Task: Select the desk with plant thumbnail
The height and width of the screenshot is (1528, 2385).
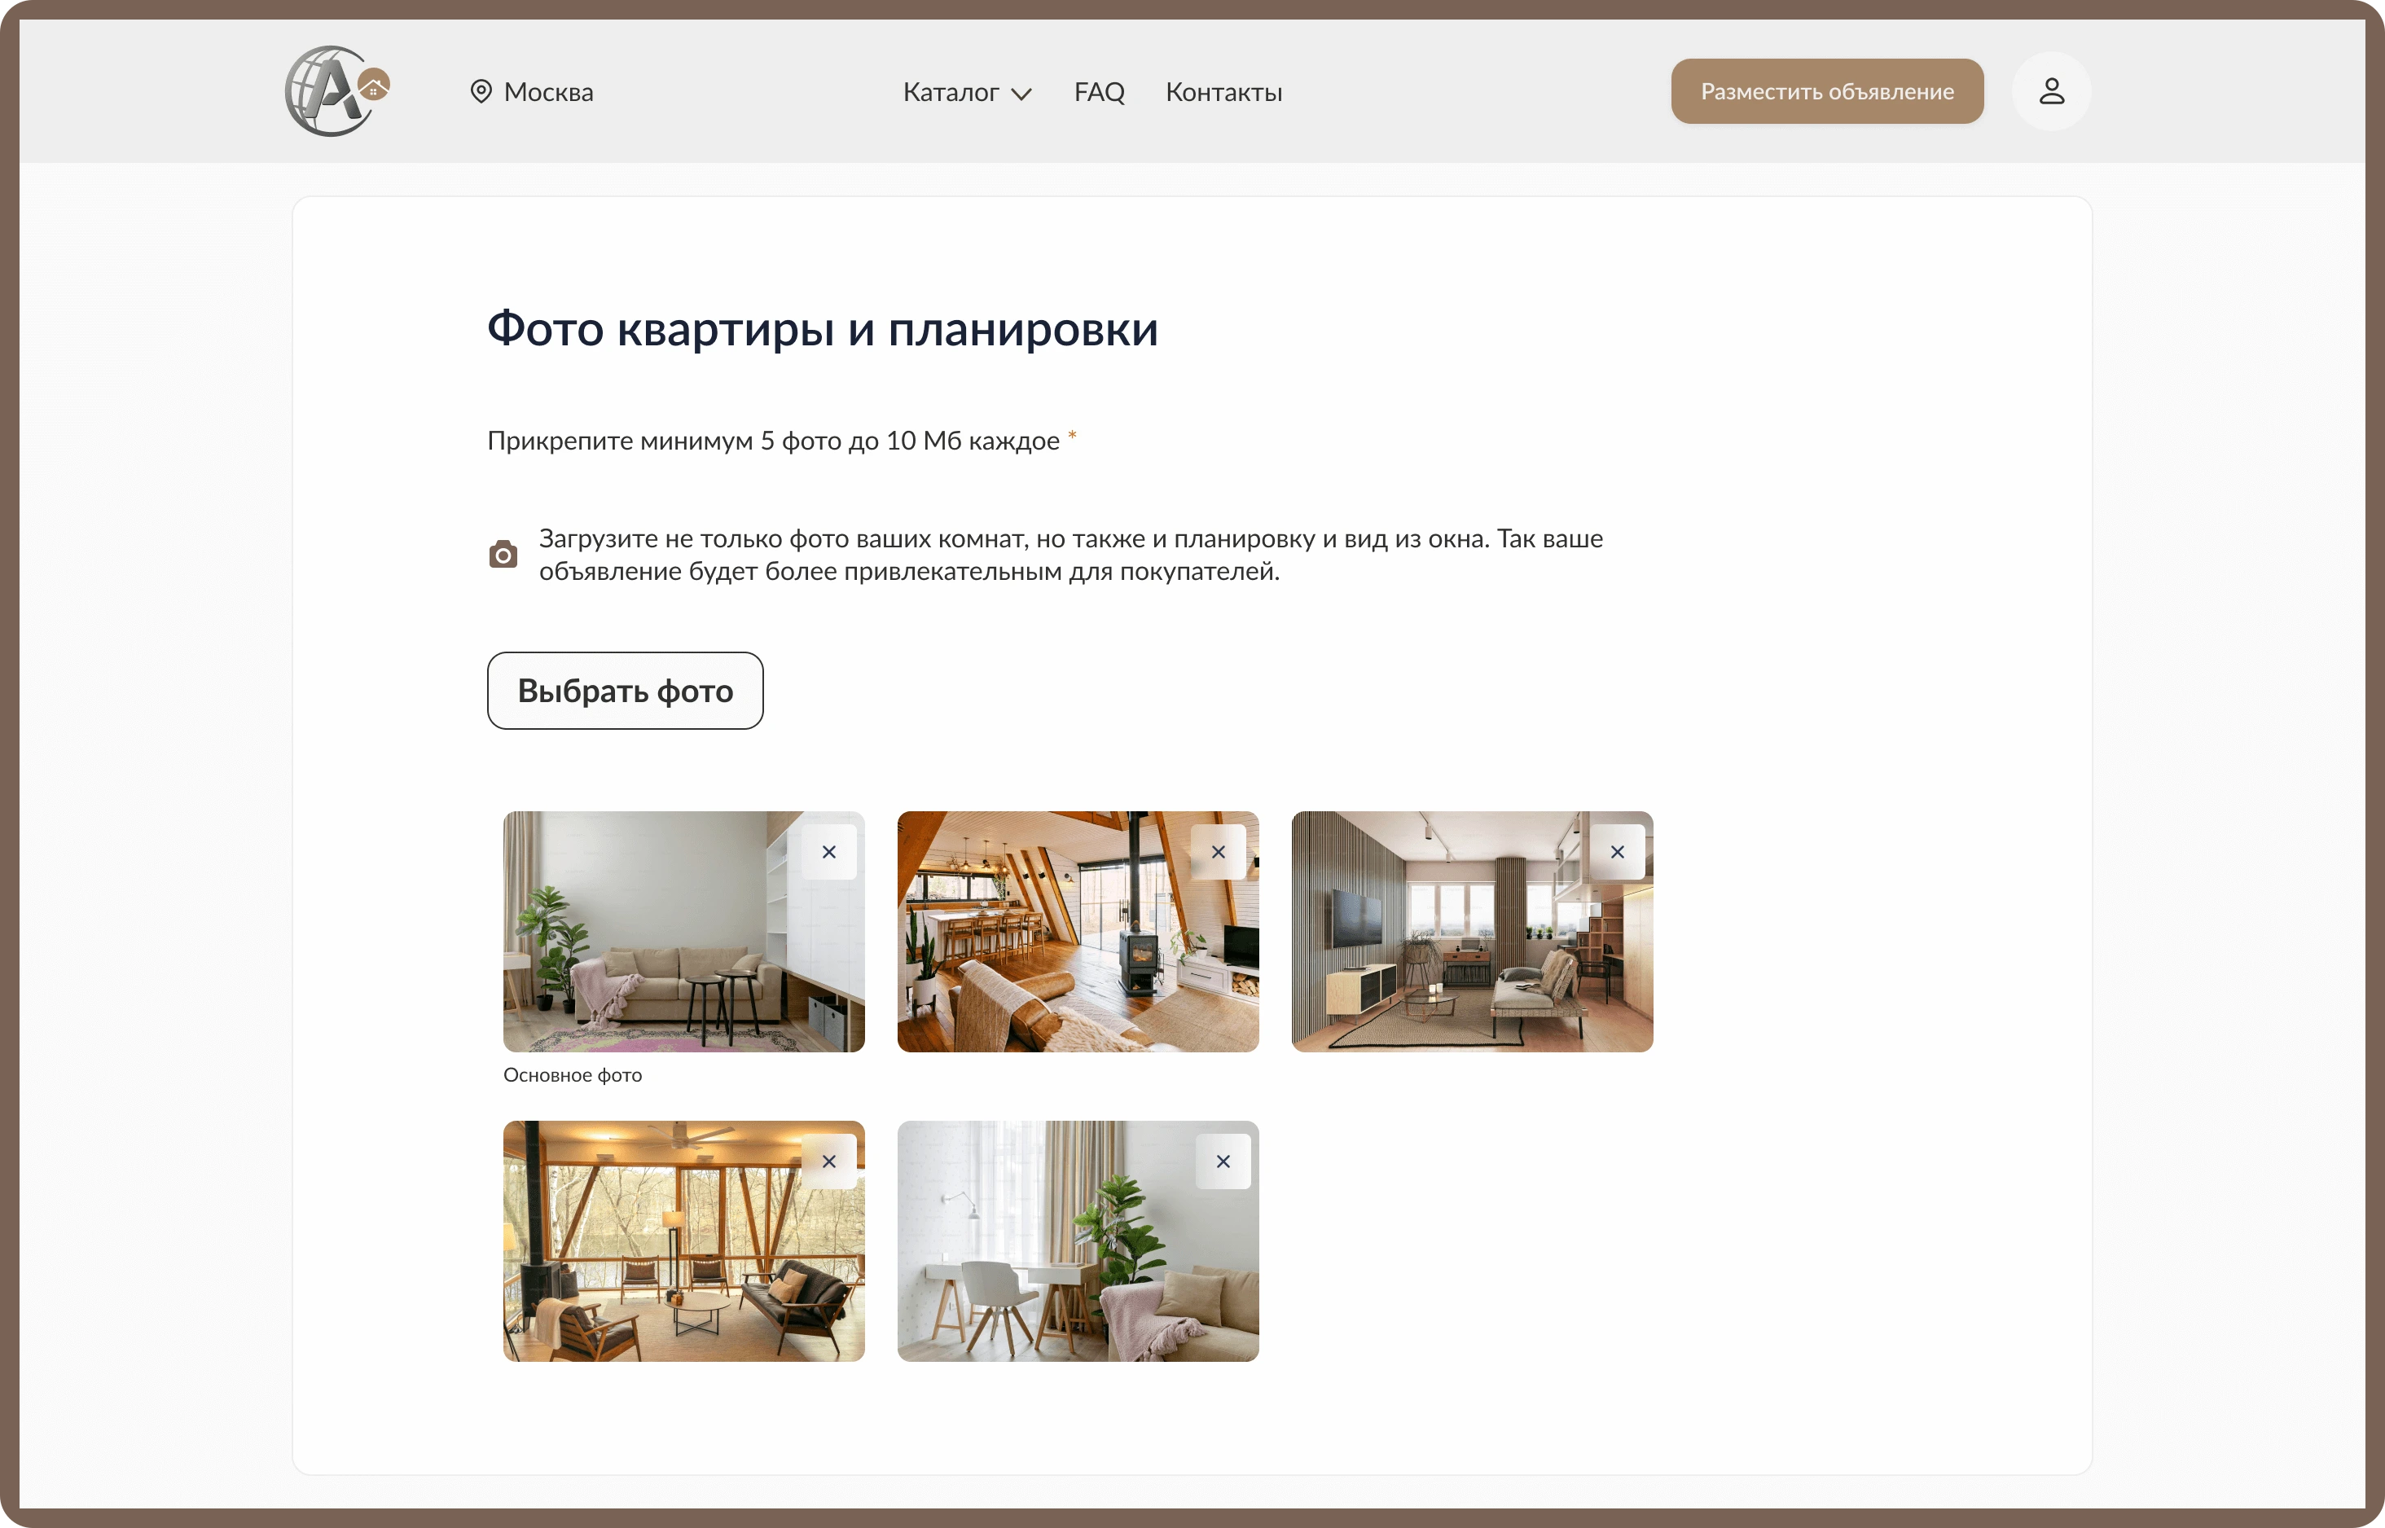Action: tap(1078, 1241)
